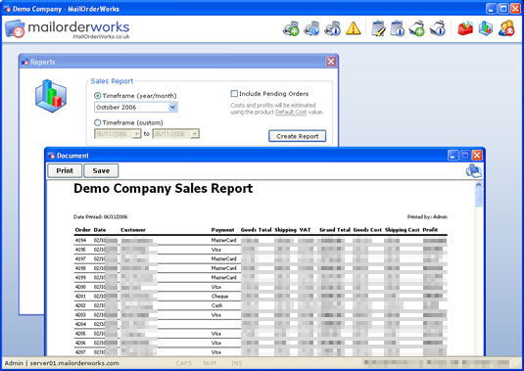Viewport: 524px width, 371px height.
Task: Click the yellow warning triangle icon
Action: click(354, 28)
